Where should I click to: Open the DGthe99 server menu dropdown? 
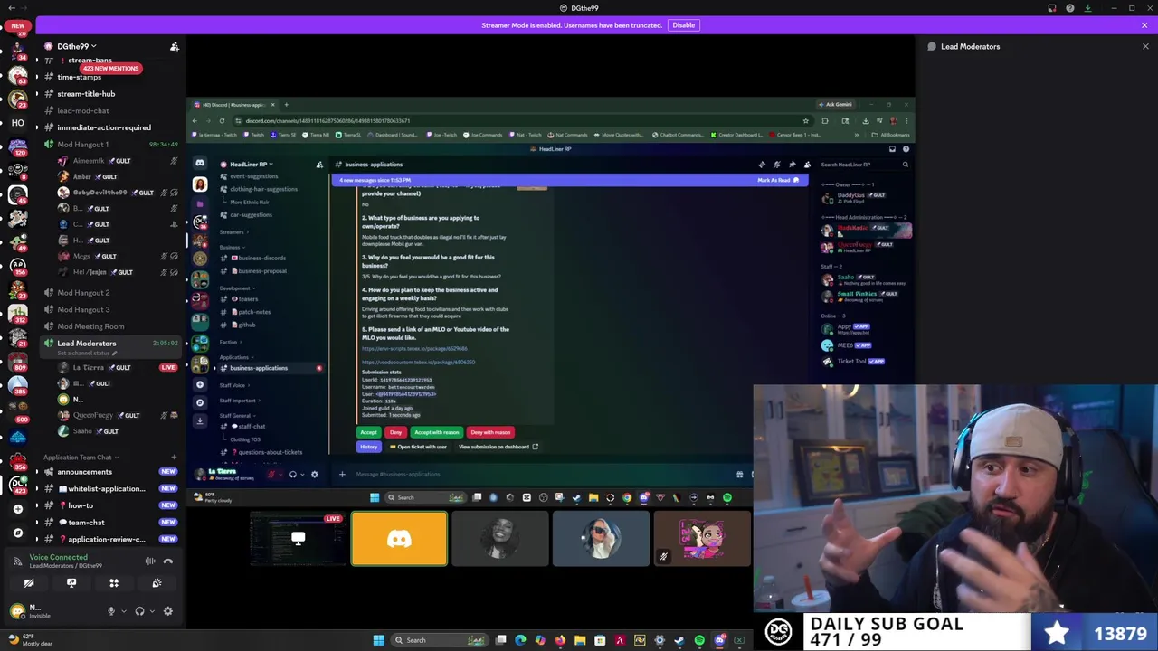77,46
